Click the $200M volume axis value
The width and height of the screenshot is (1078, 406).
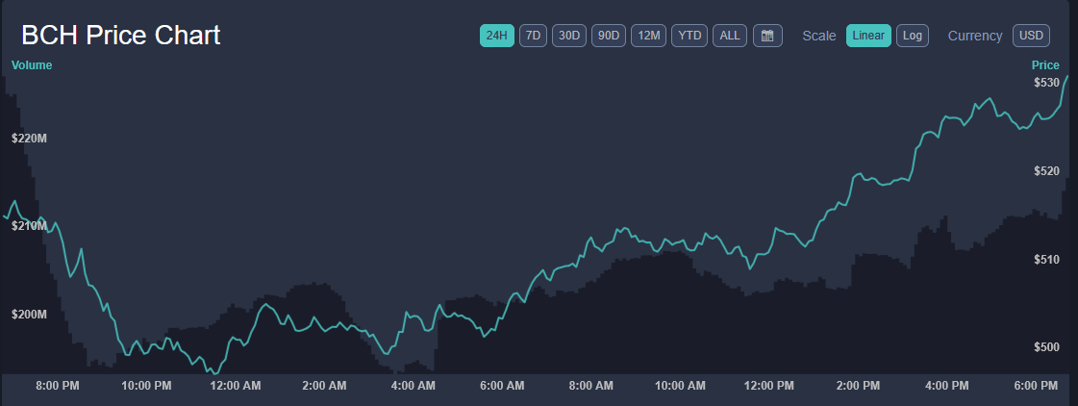[30, 315]
